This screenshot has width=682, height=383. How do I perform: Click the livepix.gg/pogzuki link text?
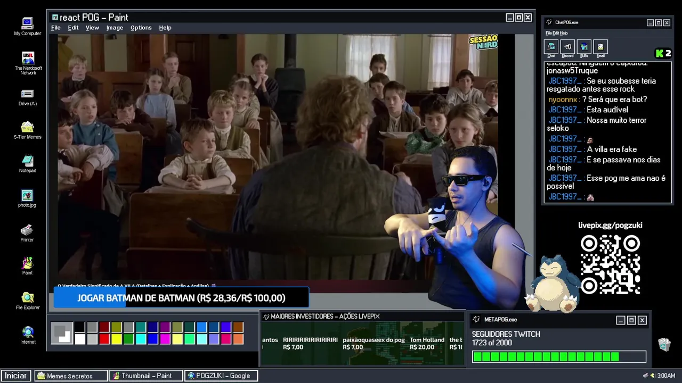pyautogui.click(x=610, y=225)
